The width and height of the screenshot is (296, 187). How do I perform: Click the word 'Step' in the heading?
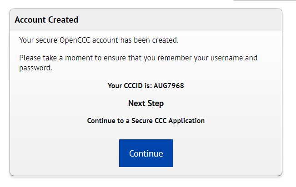[156, 103]
